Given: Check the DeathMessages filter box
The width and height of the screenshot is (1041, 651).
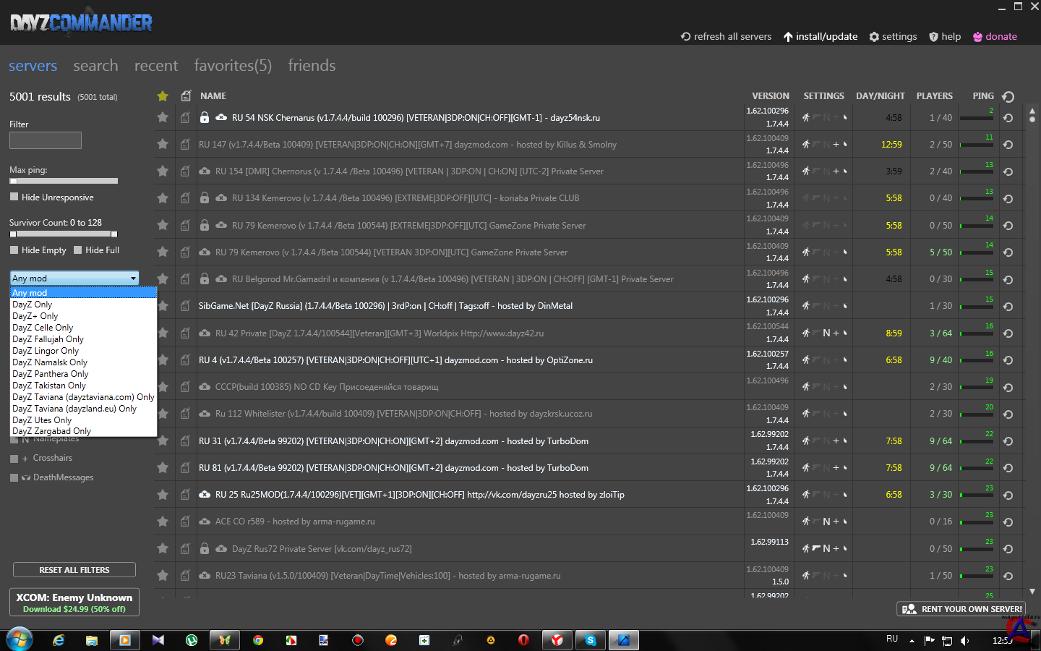Looking at the screenshot, I should tap(14, 477).
